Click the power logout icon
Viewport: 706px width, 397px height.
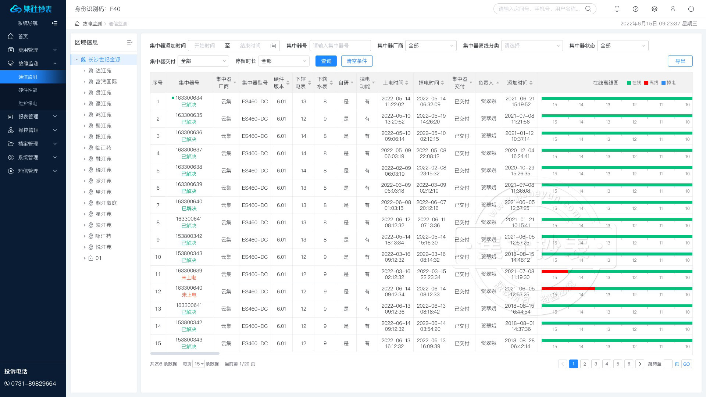pos(691,9)
